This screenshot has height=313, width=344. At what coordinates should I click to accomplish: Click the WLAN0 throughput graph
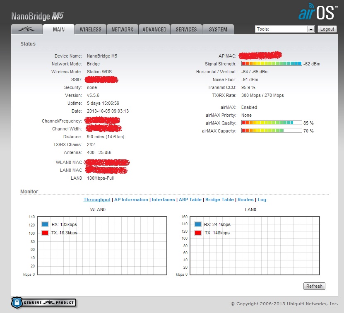pyautogui.click(x=102, y=246)
